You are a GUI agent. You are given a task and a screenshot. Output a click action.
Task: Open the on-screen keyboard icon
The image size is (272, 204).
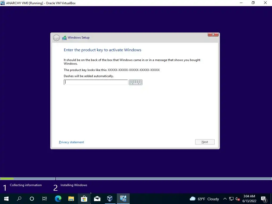pos(135,82)
